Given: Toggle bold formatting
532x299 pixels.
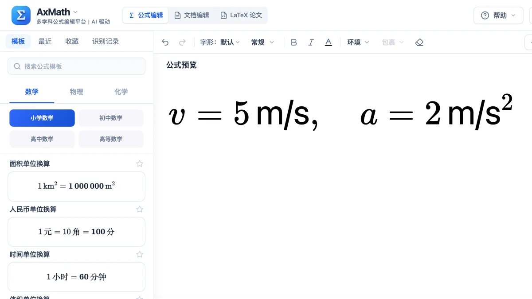Looking at the screenshot, I should [x=293, y=42].
